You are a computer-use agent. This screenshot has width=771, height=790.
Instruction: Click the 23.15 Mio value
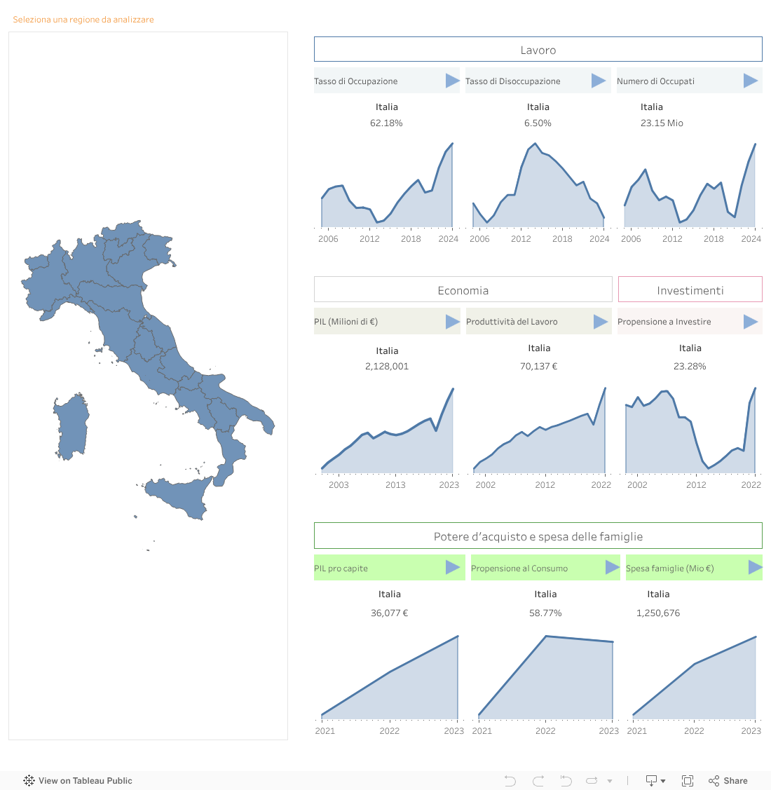click(x=662, y=123)
